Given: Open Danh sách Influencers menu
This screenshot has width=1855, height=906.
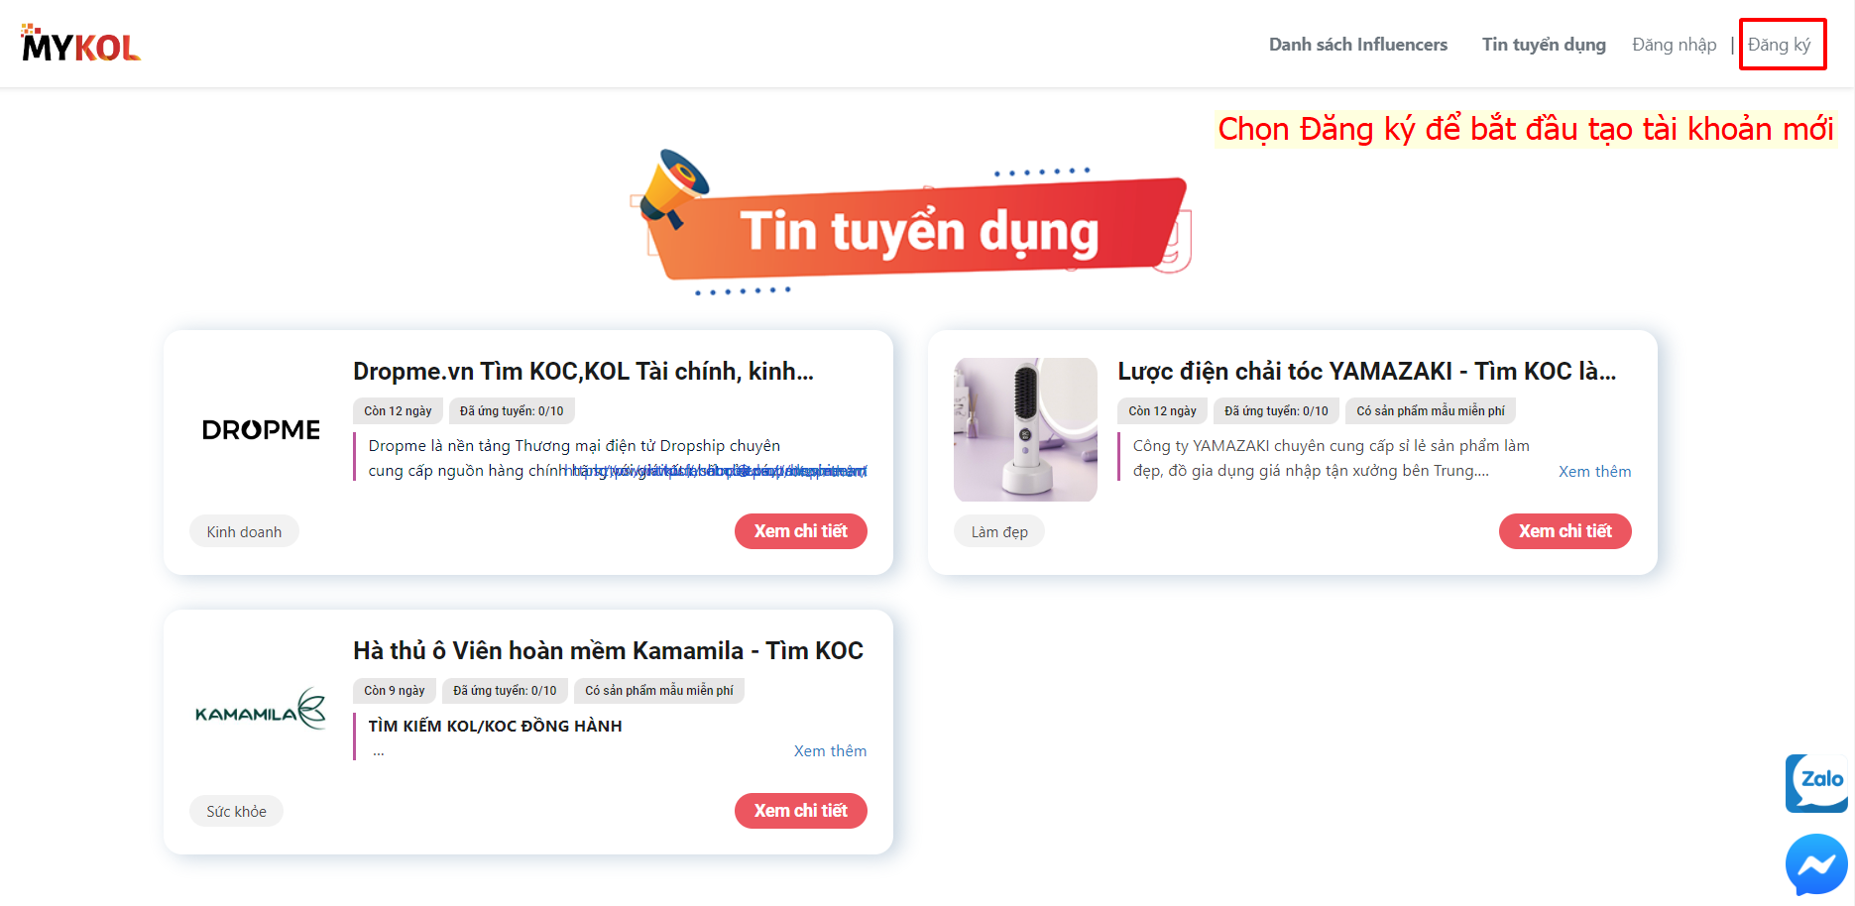Looking at the screenshot, I should pos(1358,45).
